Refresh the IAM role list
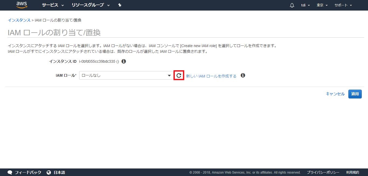Screen dimensions: 368x176 (x=179, y=76)
